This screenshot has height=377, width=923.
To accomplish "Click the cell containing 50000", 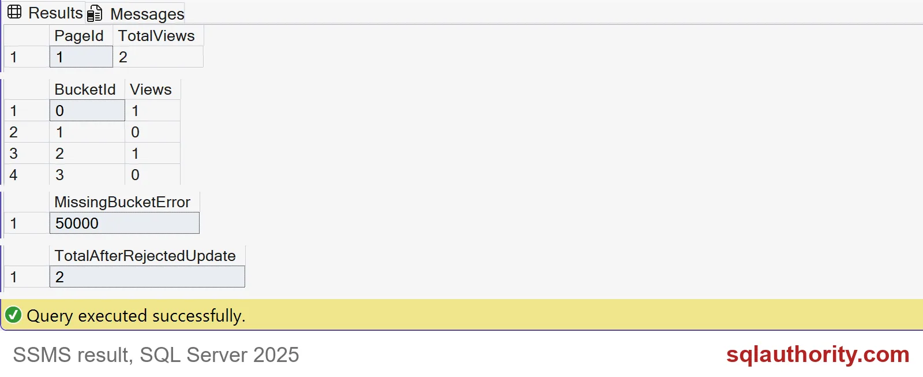I will 124,223.
